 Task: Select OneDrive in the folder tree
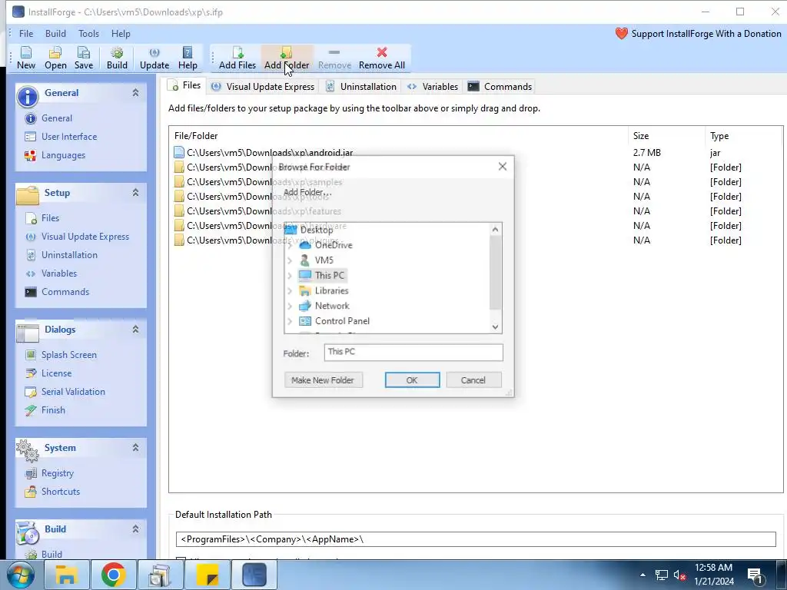coord(326,245)
